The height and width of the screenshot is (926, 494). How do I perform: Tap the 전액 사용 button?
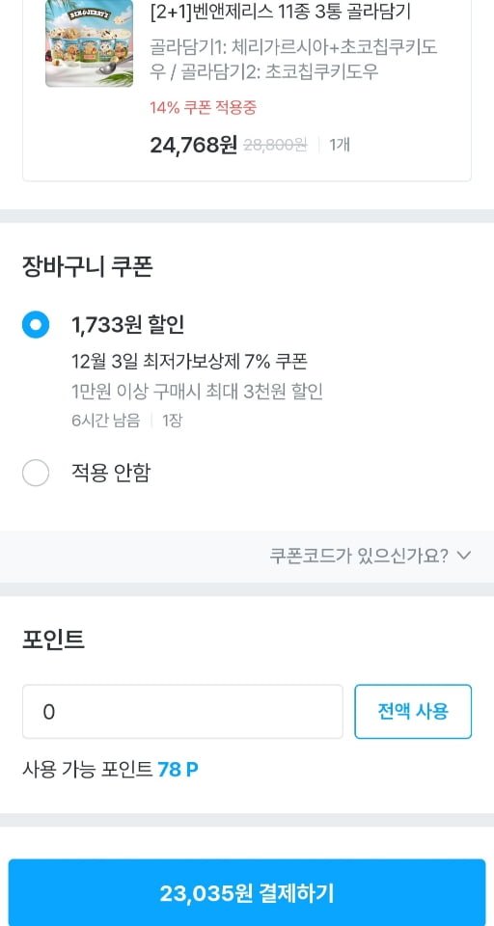point(413,712)
